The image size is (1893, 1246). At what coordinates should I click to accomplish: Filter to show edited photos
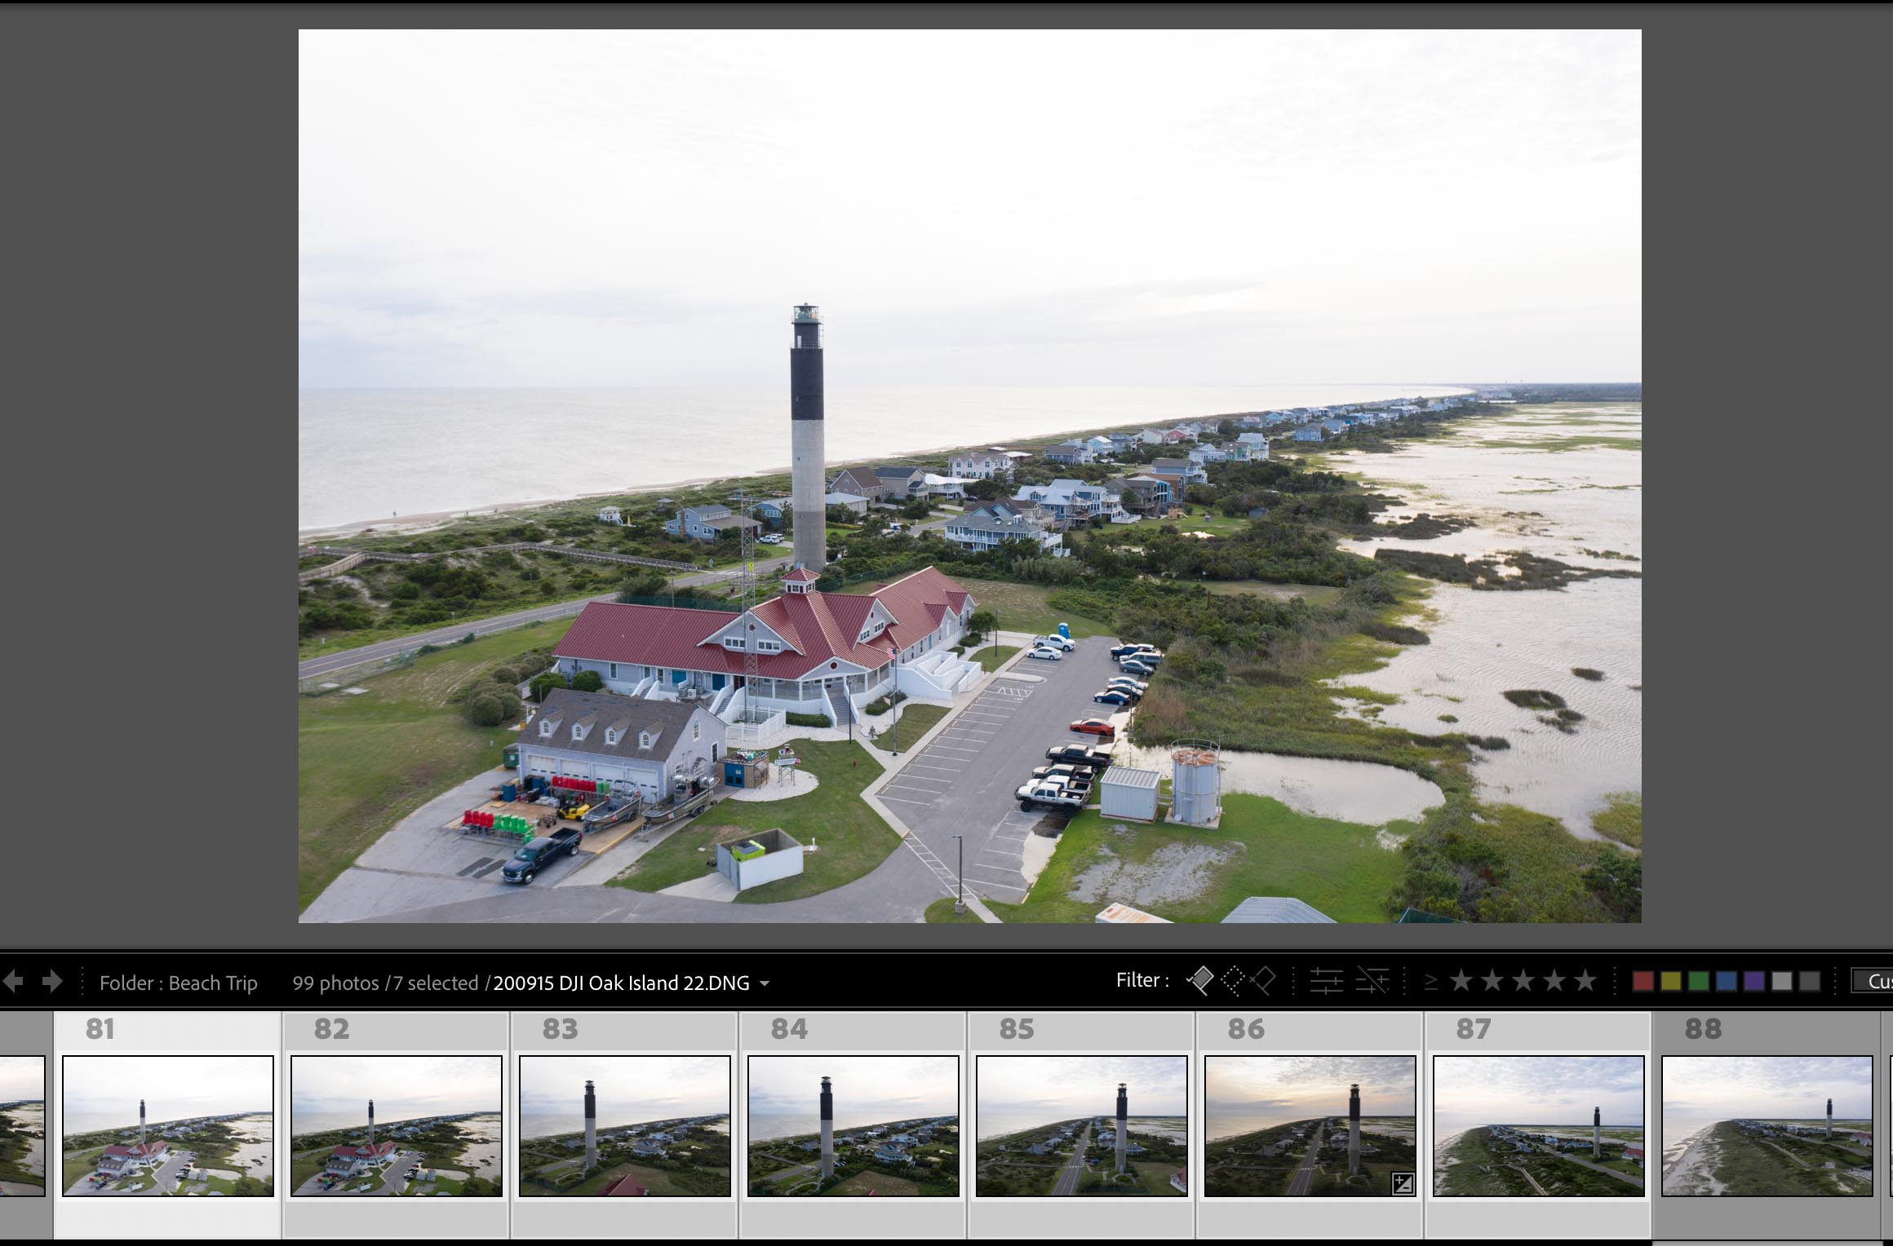pos(1328,981)
